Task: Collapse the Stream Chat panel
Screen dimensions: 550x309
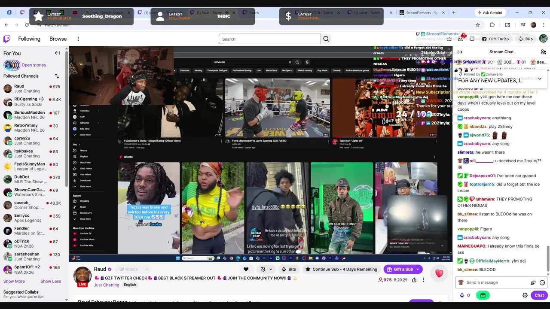Action: coord(460,52)
